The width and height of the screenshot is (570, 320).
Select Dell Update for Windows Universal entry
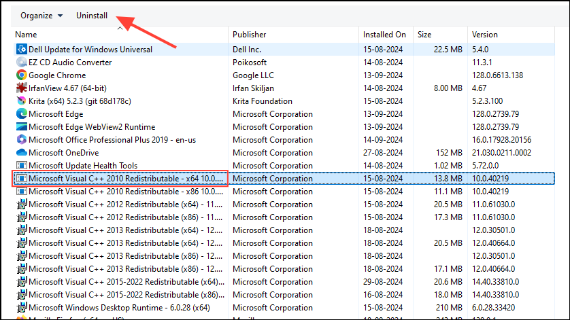point(90,50)
